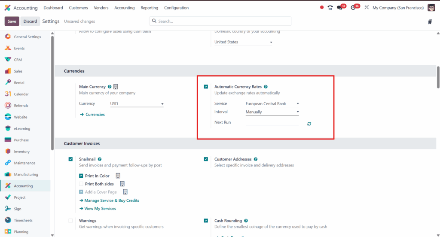This screenshot has height=237, width=440.
Task: Open the Service dropdown showing European Central Bank
Action: click(272, 103)
